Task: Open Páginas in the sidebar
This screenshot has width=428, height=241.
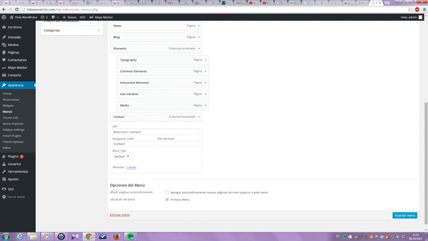Action: coord(13,53)
